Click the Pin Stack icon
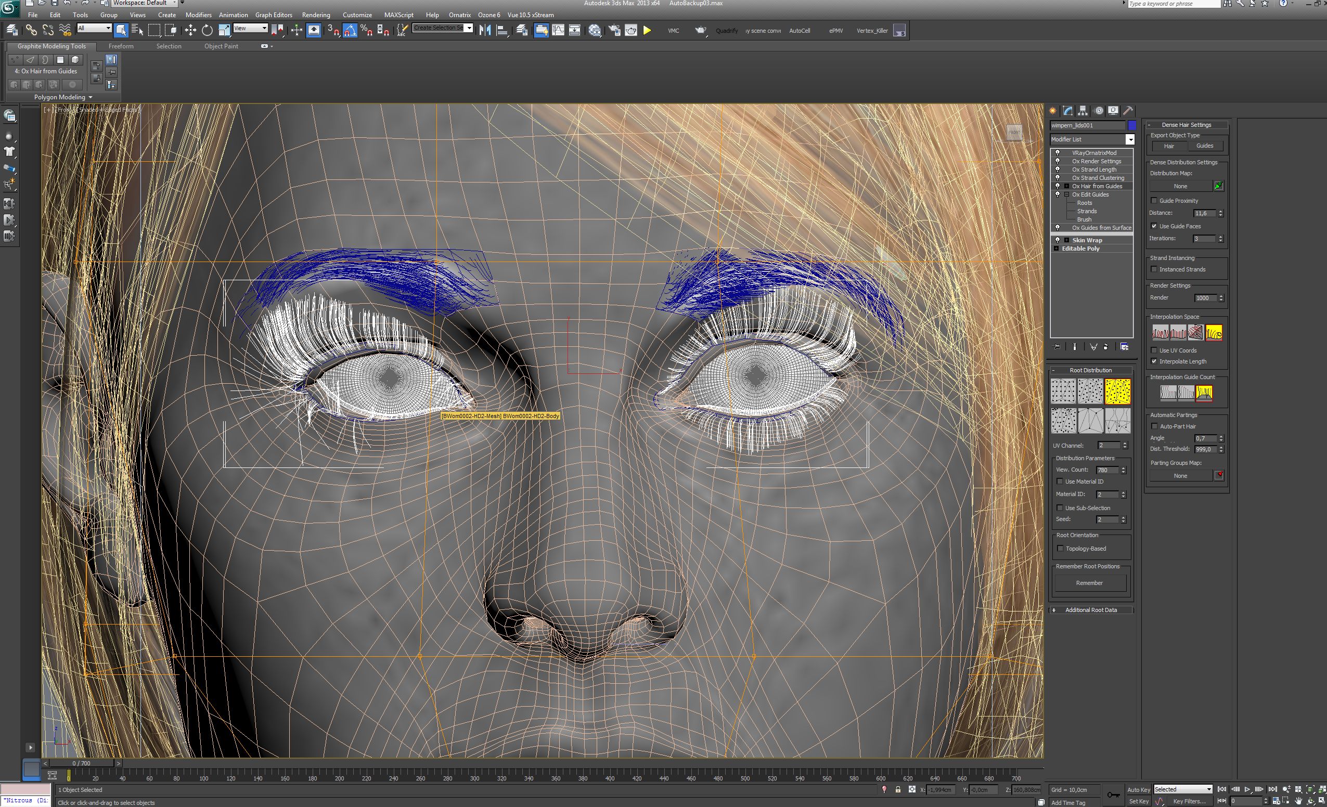 click(x=1057, y=347)
